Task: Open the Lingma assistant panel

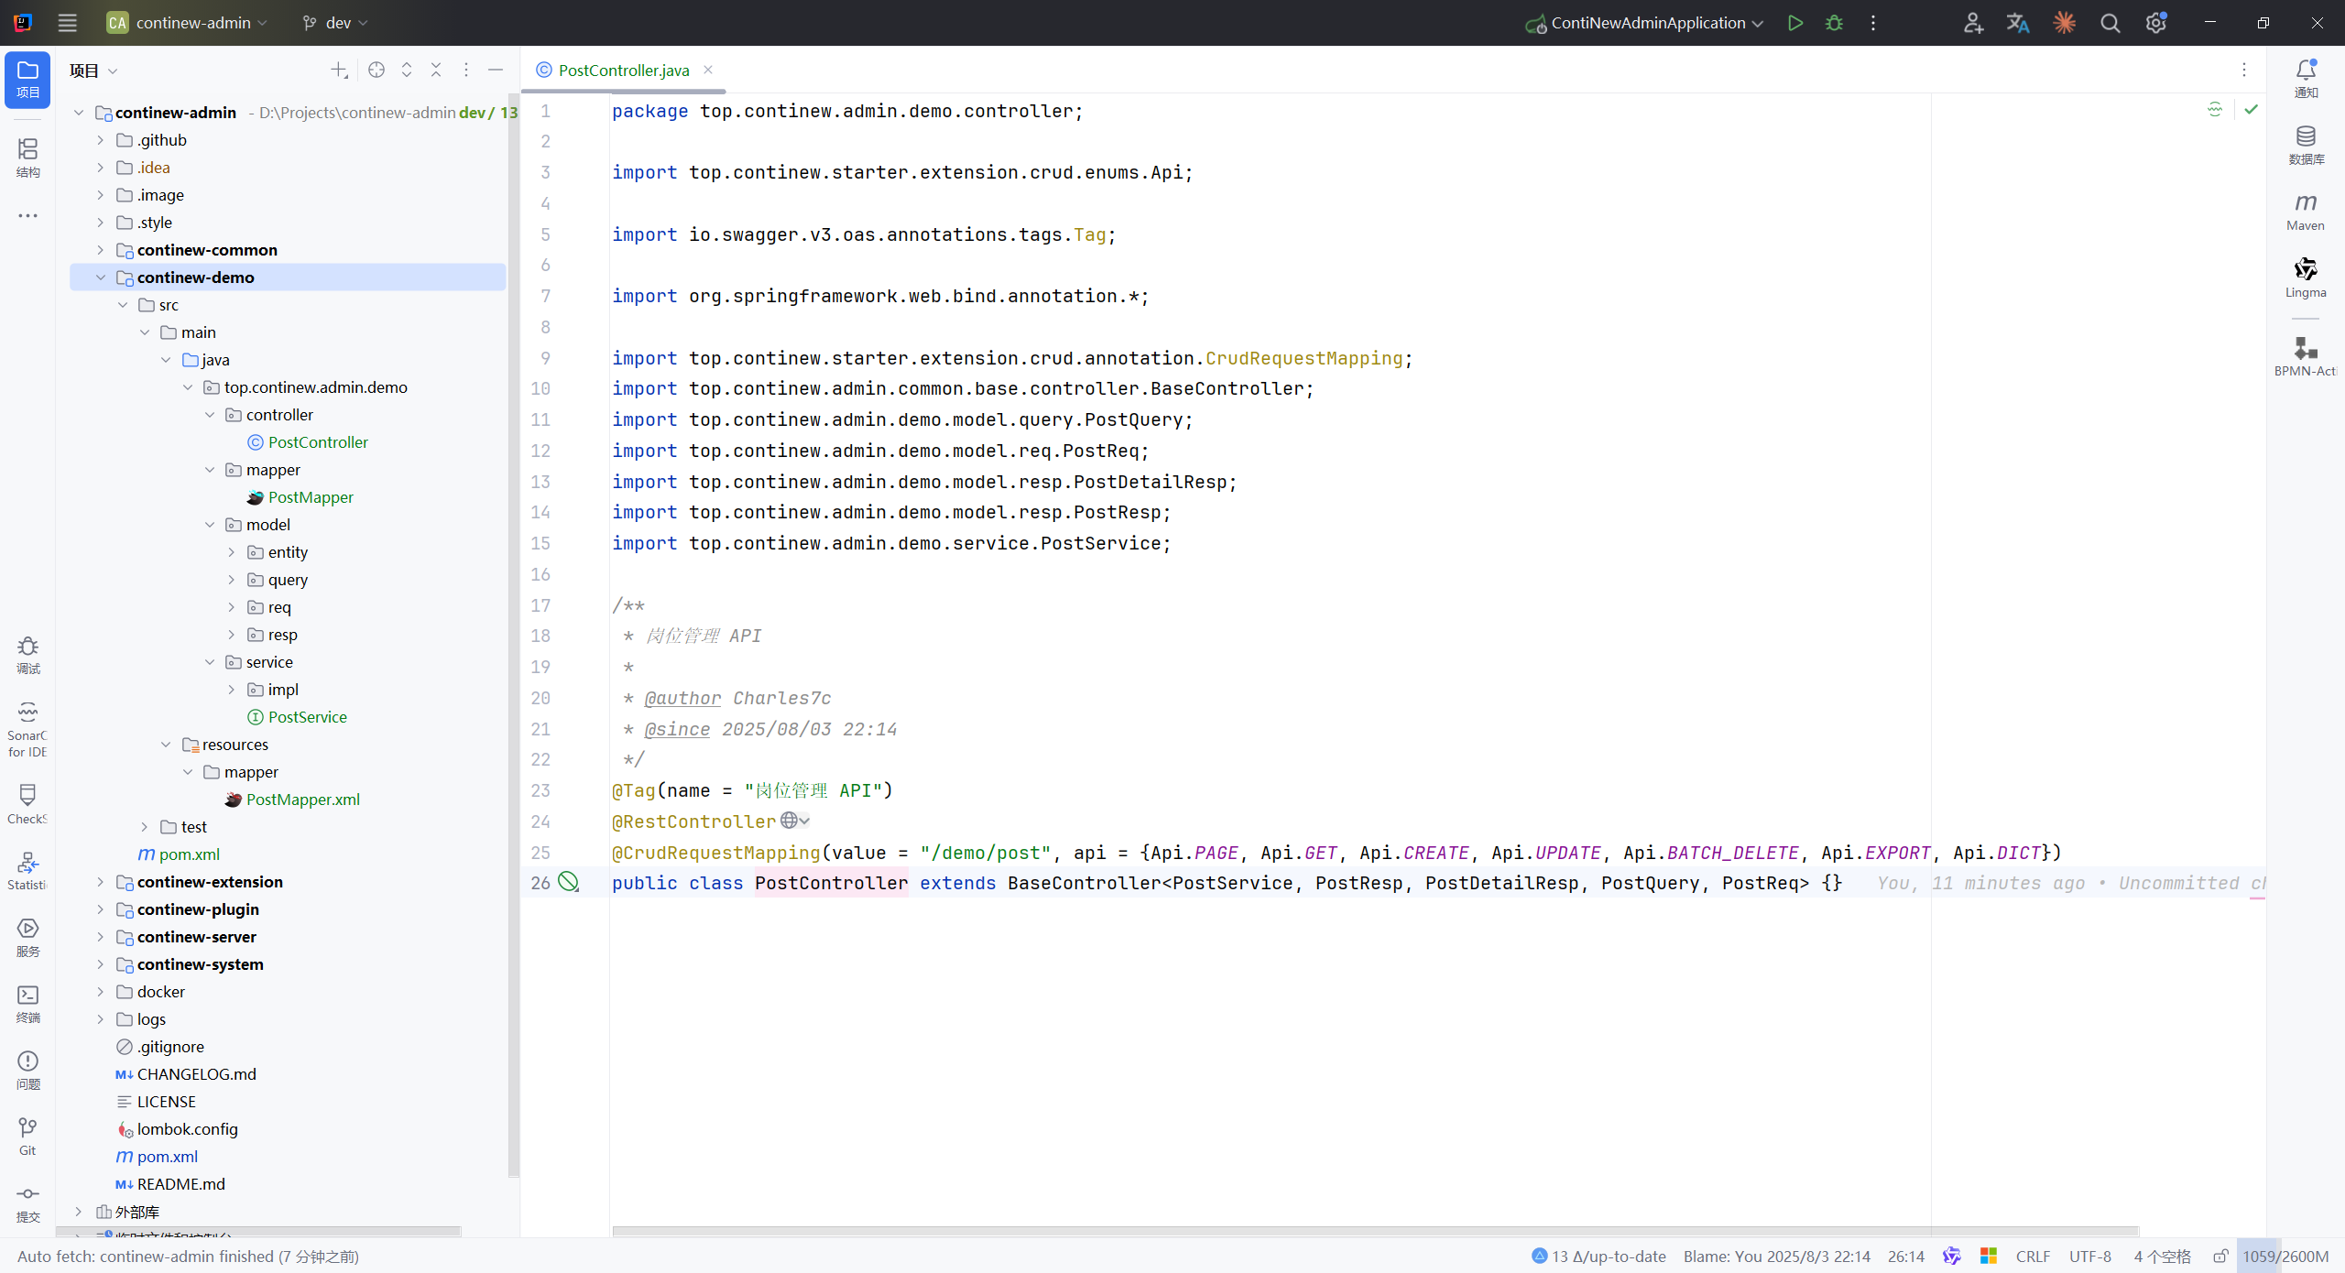Action: (x=2306, y=278)
